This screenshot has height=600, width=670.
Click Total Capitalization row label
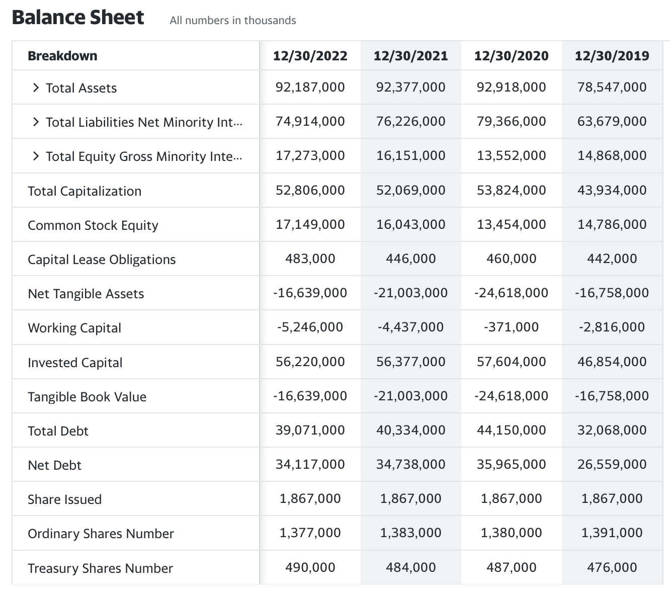[85, 191]
